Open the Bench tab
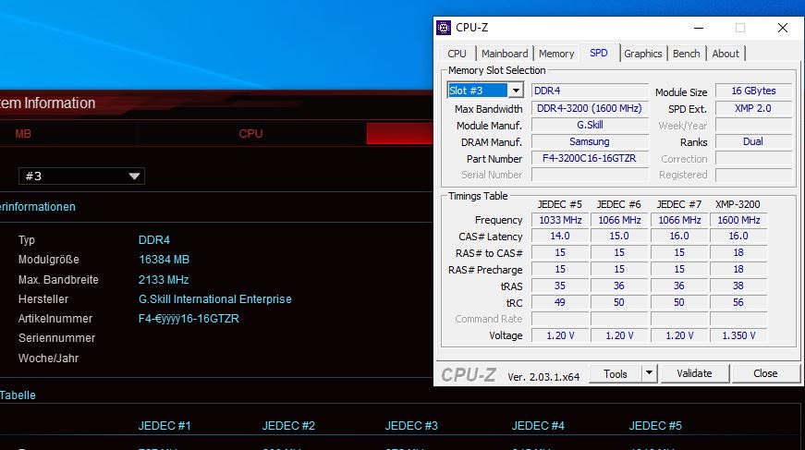Screen dimensions: 805x450 (x=687, y=54)
